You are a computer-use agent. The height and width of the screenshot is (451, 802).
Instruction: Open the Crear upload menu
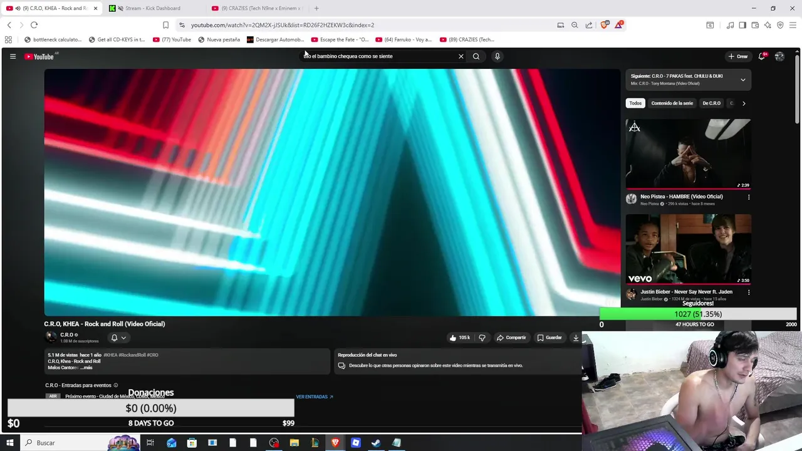(738, 56)
